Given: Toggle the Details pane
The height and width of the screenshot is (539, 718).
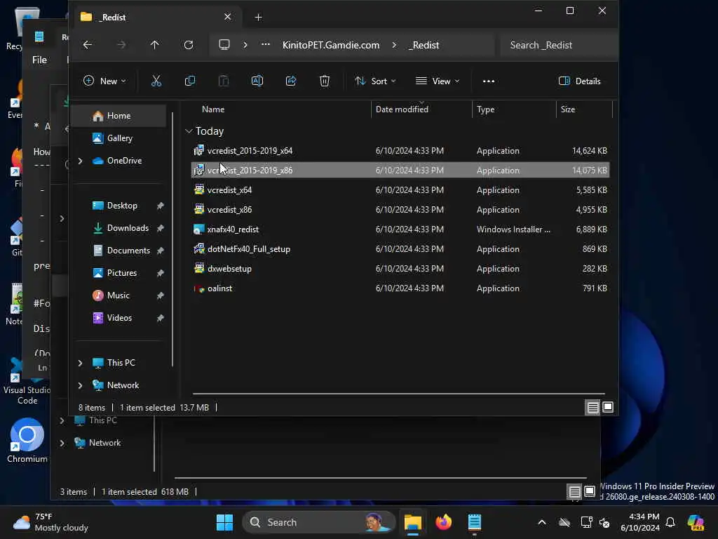Looking at the screenshot, I should point(579,81).
